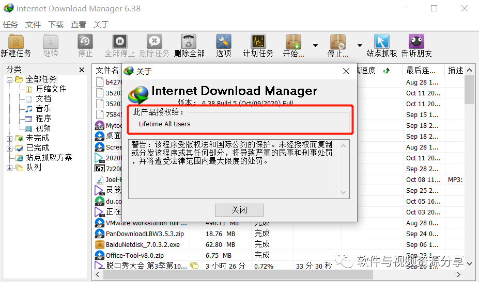Click the 停止 (Stop queue) box icon

pos(338,42)
